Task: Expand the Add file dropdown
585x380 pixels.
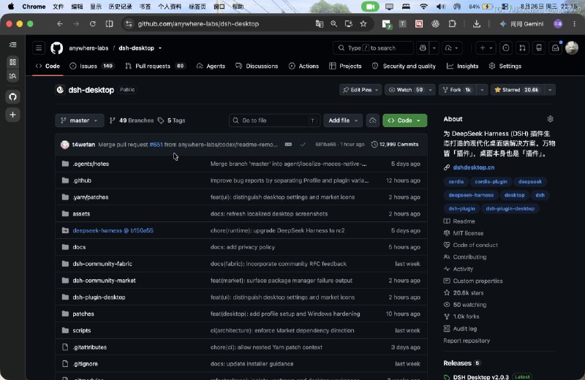Action: [x=343, y=121]
